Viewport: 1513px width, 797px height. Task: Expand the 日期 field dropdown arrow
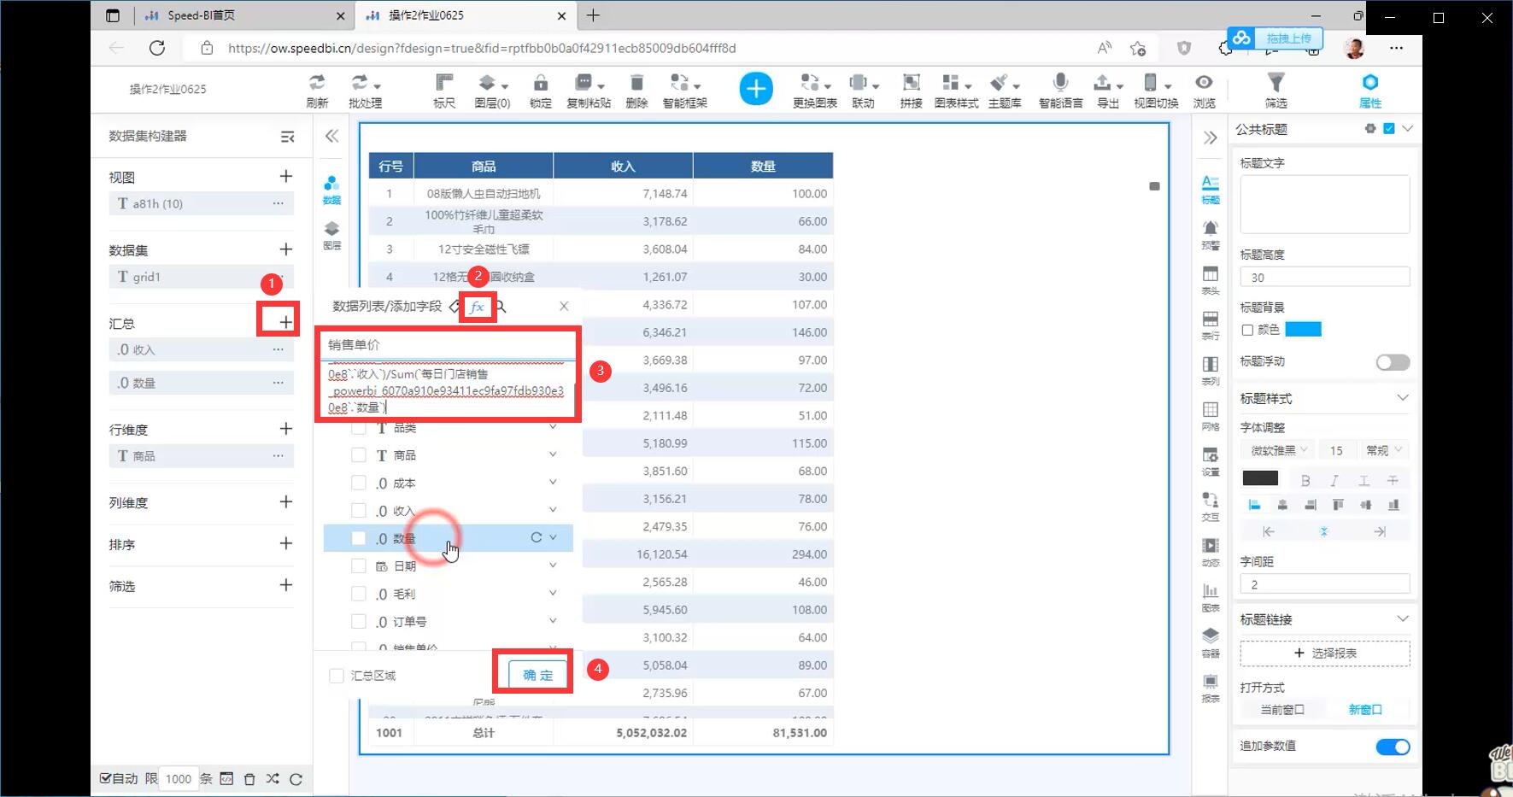tap(553, 566)
